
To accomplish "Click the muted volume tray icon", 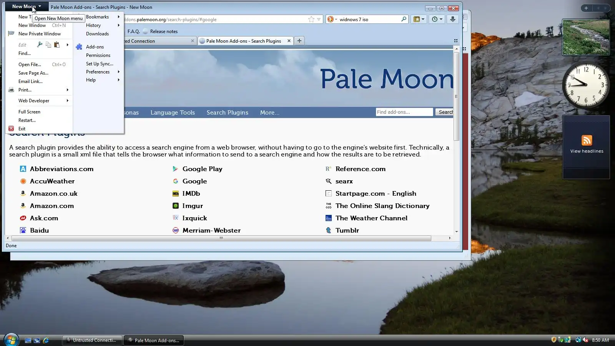I will pos(585,340).
